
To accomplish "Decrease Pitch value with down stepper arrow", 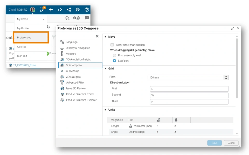I will pyautogui.click(x=226, y=79).
